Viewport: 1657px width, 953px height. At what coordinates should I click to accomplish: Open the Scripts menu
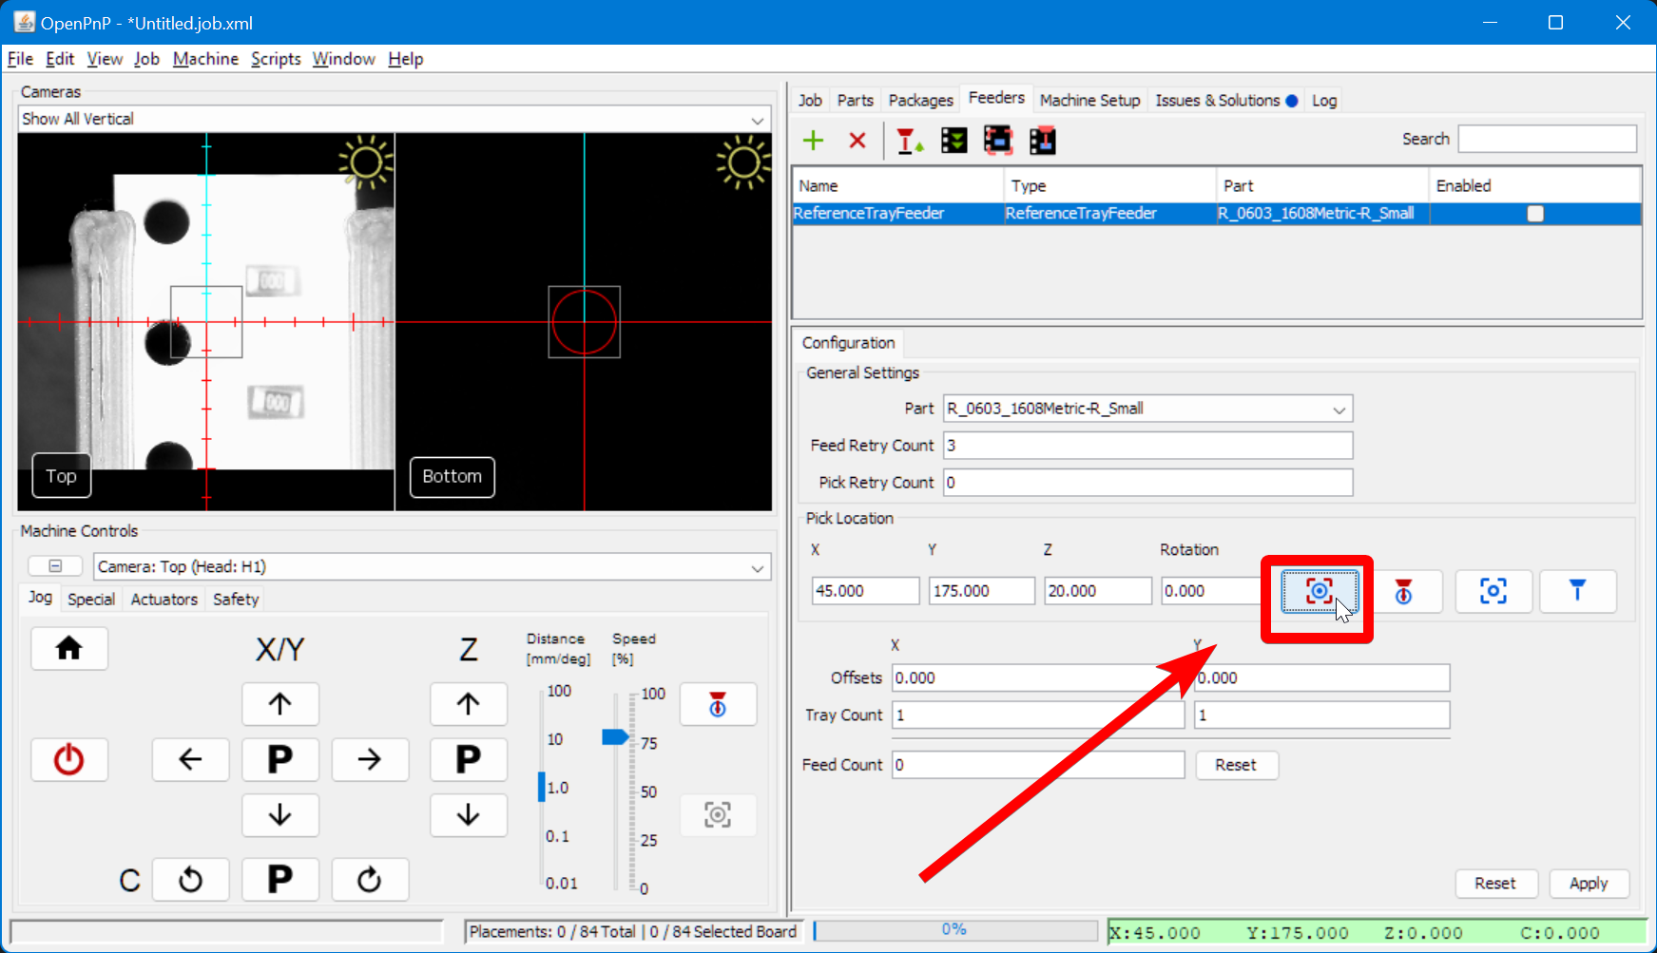point(276,59)
